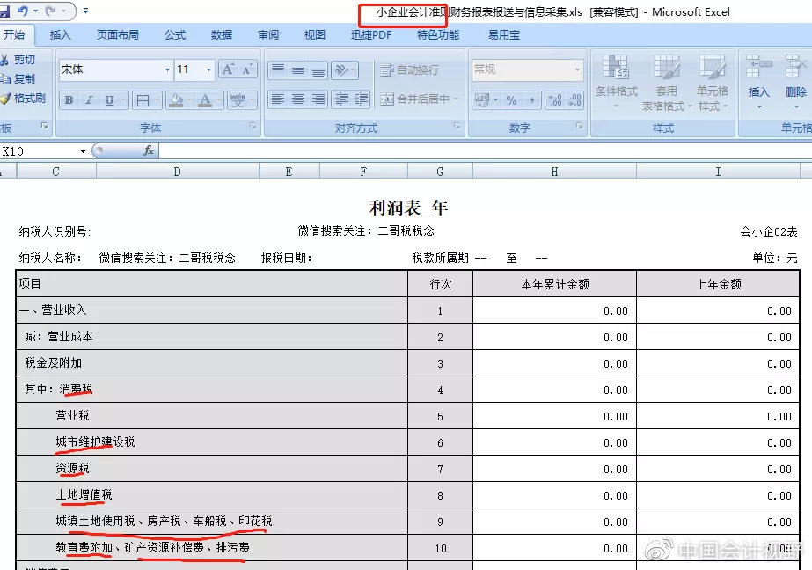Toggle wrap text (自动换行)
Screen dimensions: 812x570
tap(409, 69)
